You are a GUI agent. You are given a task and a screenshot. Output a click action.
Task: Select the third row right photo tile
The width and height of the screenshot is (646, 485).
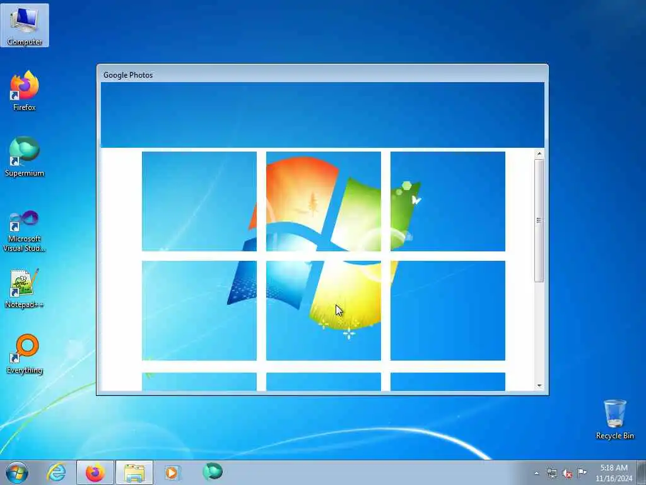pos(448,381)
